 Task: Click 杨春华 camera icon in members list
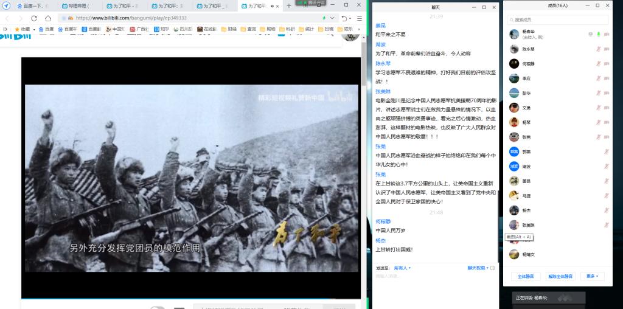(x=607, y=35)
